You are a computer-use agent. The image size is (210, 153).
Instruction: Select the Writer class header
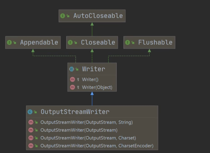click(x=92, y=69)
